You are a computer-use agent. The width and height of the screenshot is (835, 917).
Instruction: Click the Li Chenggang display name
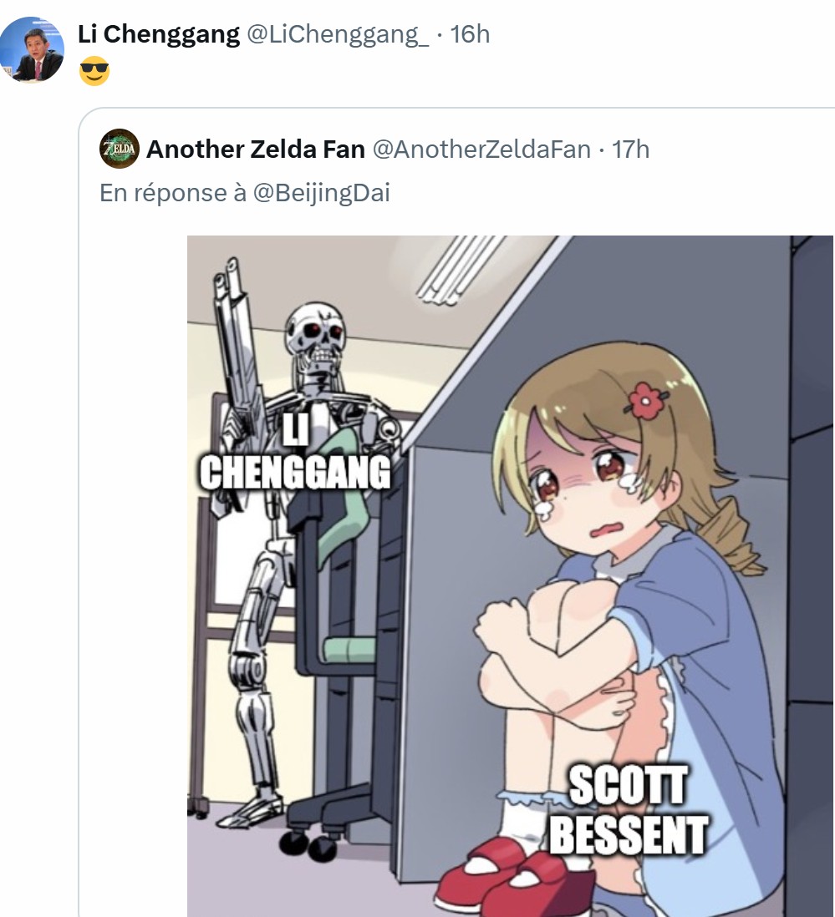click(159, 34)
